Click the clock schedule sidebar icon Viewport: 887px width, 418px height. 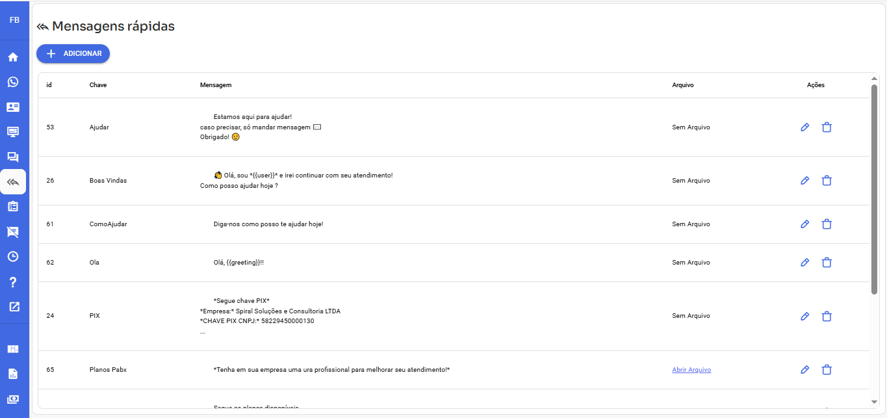coord(13,256)
